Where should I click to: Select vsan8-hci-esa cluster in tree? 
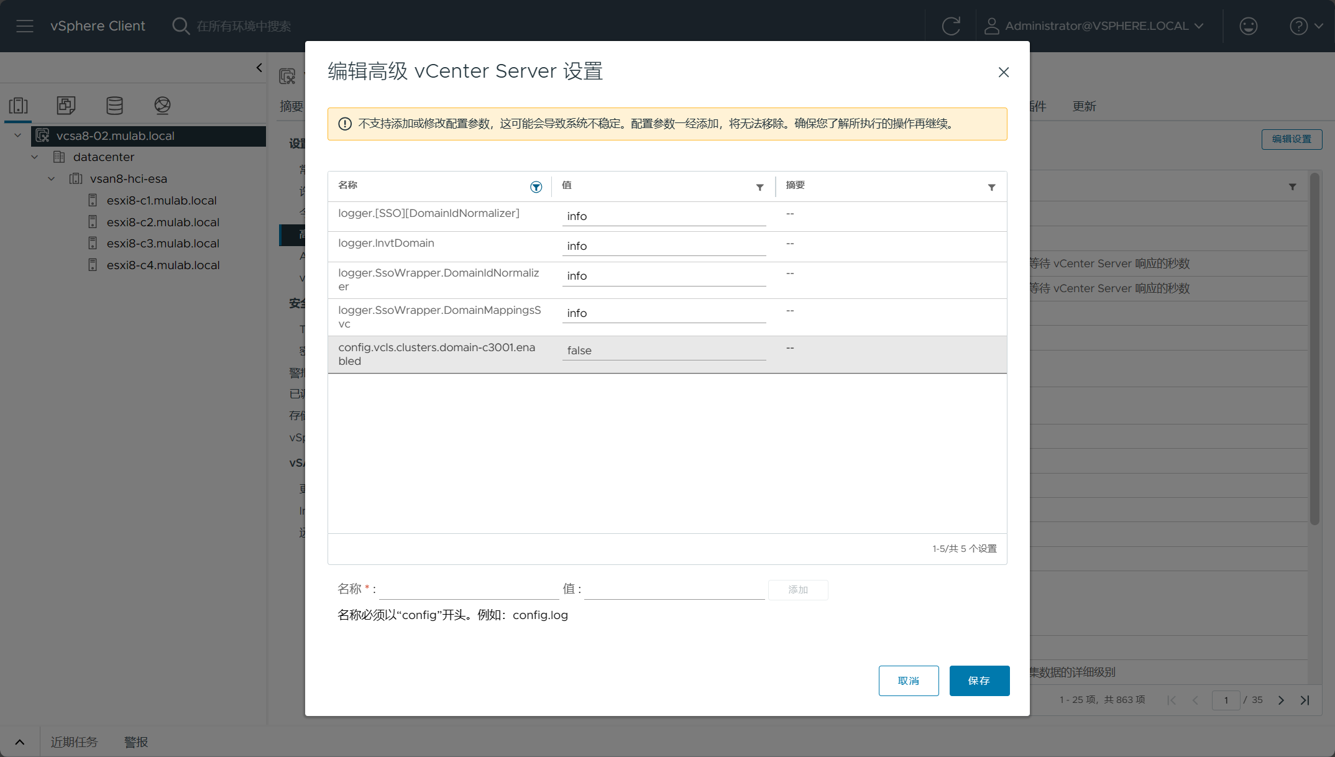coord(128,179)
